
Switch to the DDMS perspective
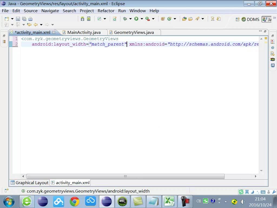pos(250,19)
